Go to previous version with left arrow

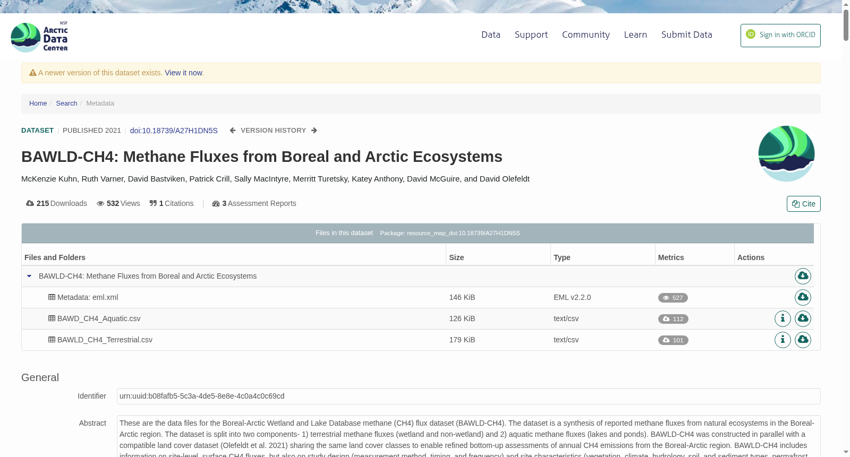point(233,131)
